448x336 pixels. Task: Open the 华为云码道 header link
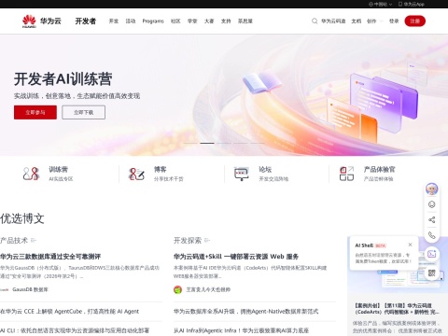click(333, 21)
